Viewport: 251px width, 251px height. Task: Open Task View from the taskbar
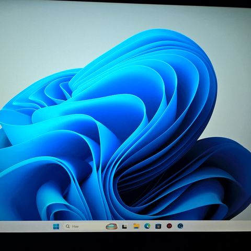click(x=124, y=226)
